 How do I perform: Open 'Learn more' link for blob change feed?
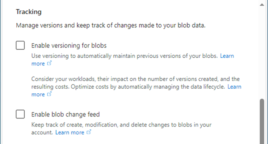(x=70, y=132)
